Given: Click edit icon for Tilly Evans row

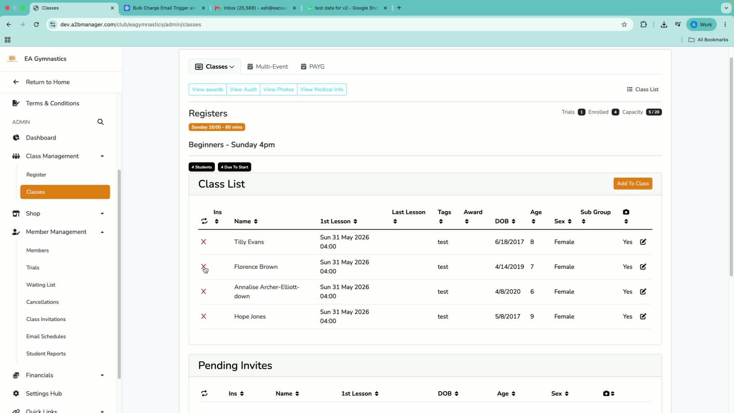Looking at the screenshot, I should [643, 242].
